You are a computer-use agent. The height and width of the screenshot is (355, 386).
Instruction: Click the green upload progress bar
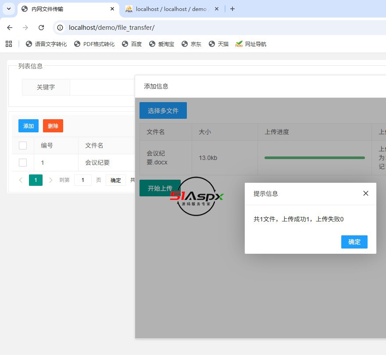coord(314,158)
